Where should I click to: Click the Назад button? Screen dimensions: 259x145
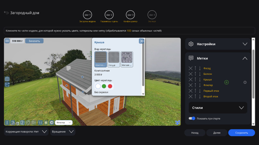tap(195, 133)
